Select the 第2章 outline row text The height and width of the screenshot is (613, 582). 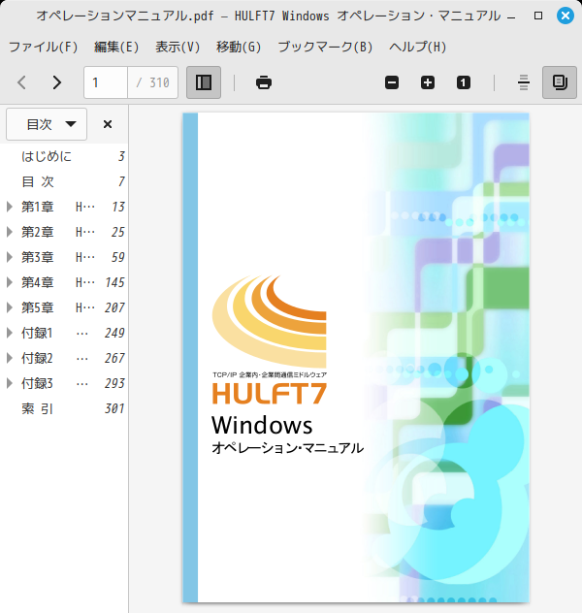[58, 232]
